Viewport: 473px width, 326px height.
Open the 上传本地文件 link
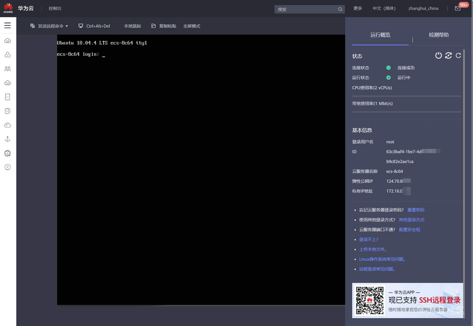(373, 249)
